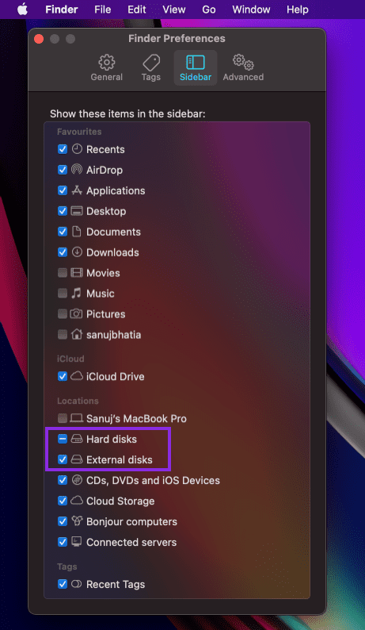This screenshot has width=365, height=630.
Task: Click the CDs, DVDs disc icon
Action: point(77,480)
